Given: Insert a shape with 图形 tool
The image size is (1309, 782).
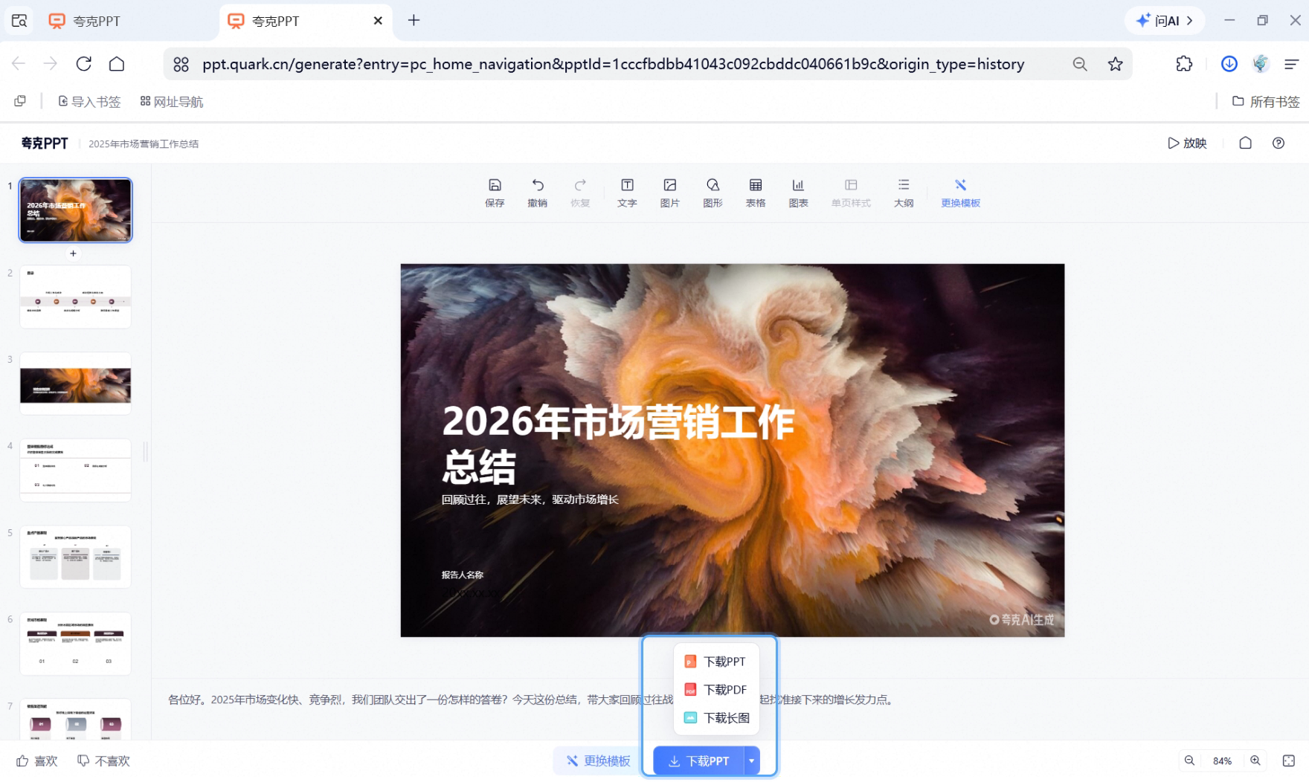Looking at the screenshot, I should click(x=713, y=193).
